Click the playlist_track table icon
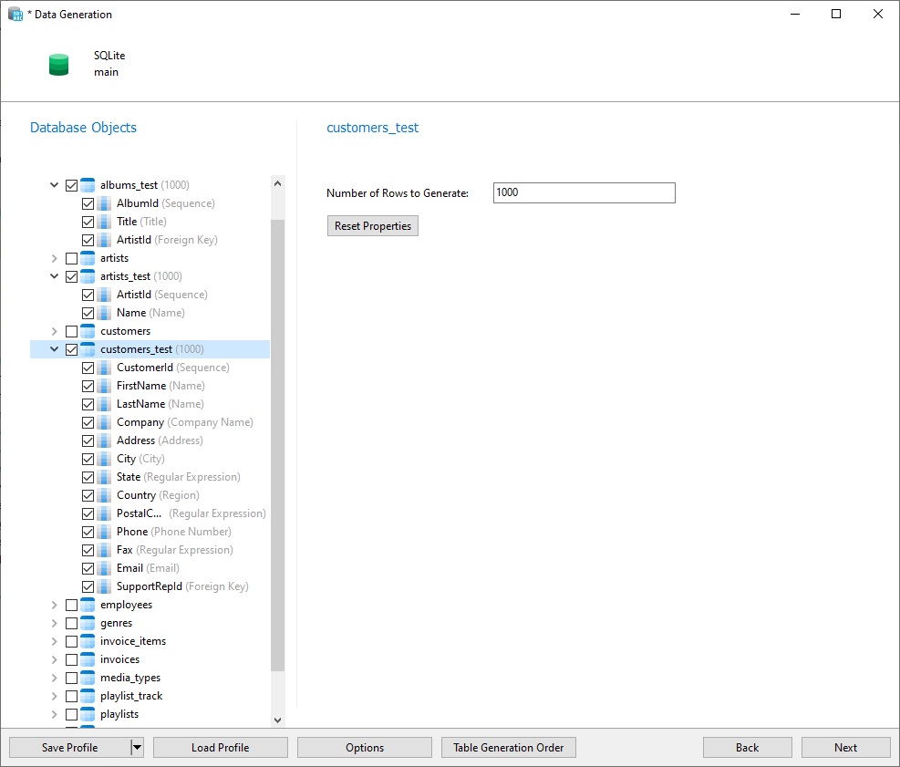Viewport: 900px width, 767px height. click(88, 696)
